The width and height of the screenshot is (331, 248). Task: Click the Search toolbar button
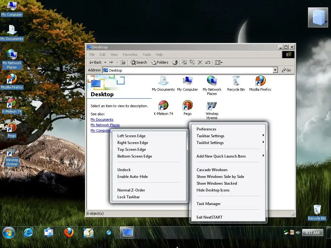coord(139,62)
